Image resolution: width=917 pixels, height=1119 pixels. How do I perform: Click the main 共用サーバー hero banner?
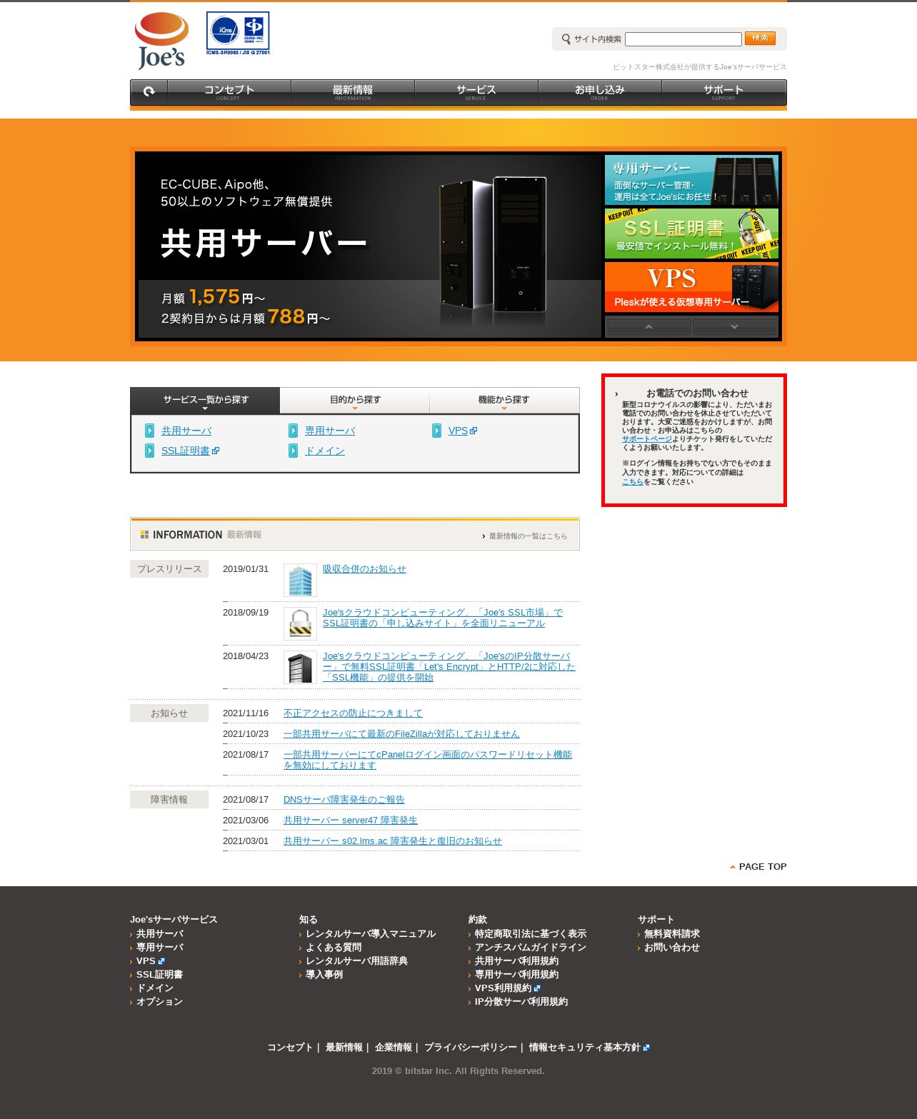[369, 246]
